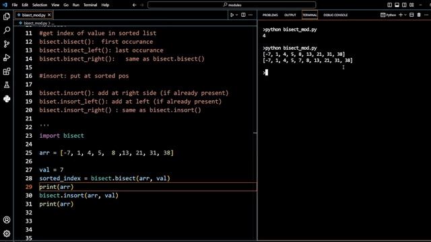Run the Python file with play button
Image resolution: width=431 pixels, height=242 pixels.
pyautogui.click(x=232, y=15)
